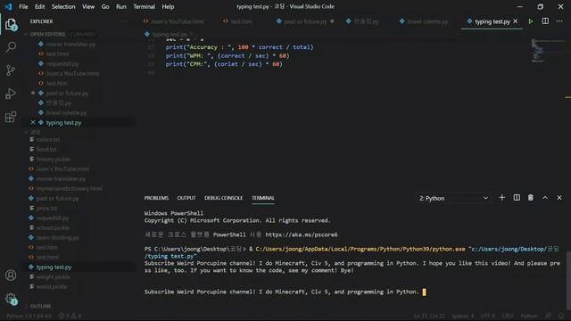Open the Edit menu
571x321 pixels.
click(x=39, y=6)
